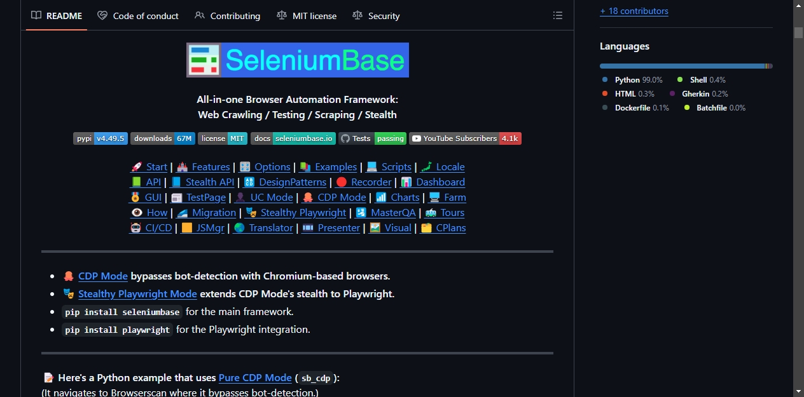
Task: Open the Start link with rocket
Action: 149,167
